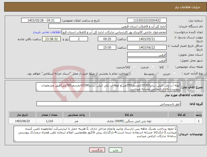Image resolution: width=207 pixels, height=157 pixels.
Task: Click the buyer notes textarea resize handle
Action: pyautogui.click(x=15, y=141)
